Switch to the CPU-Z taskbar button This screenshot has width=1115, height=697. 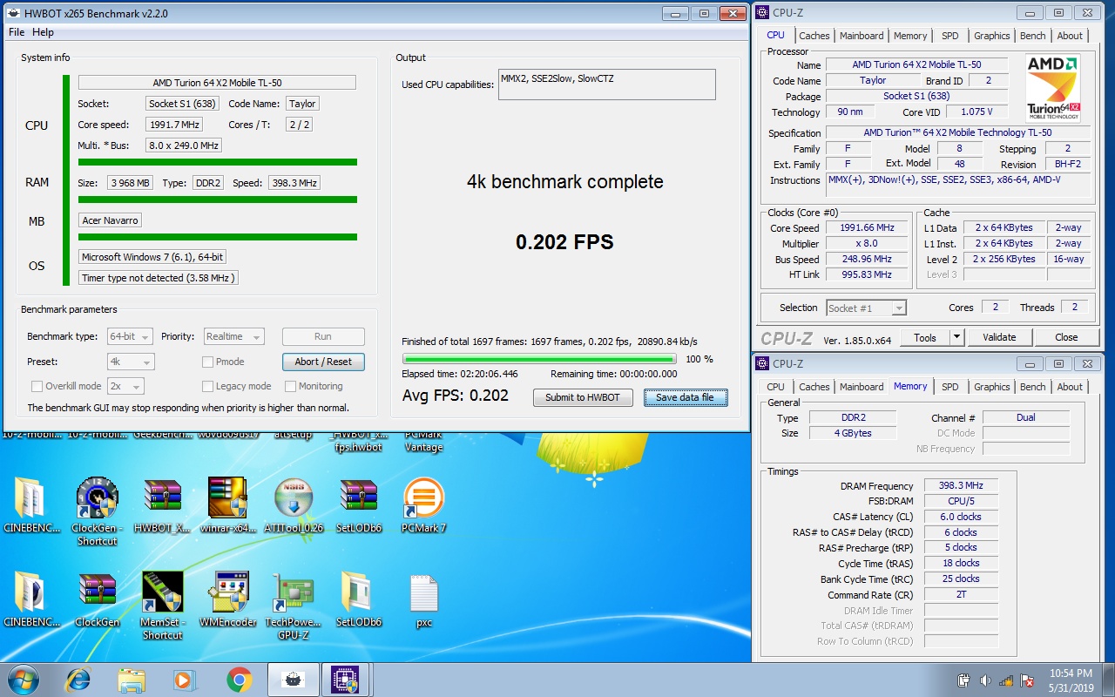346,680
